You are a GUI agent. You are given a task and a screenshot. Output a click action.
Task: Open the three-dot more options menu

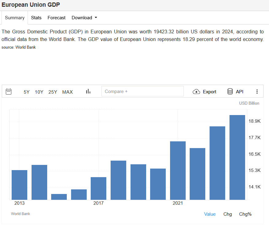coord(257,91)
